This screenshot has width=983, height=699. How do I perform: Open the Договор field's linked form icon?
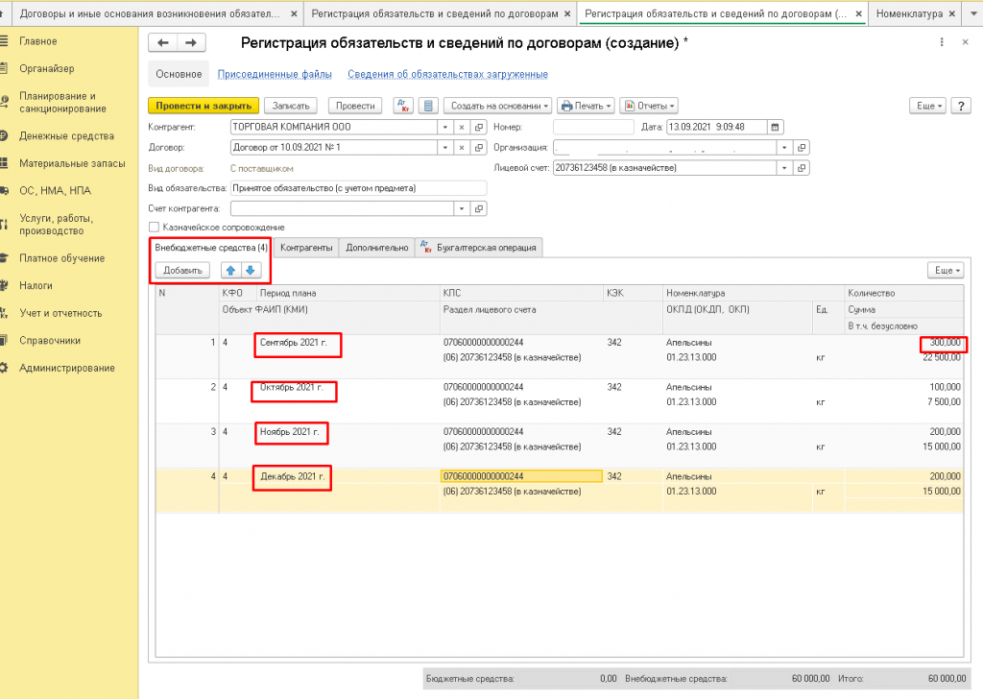click(479, 148)
